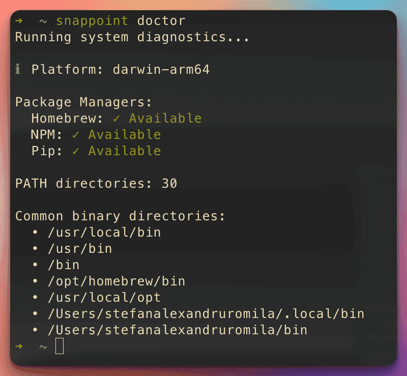Viewport: 407px width, 376px height.
Task: Click the '/usr/local/opt' path
Action: pyautogui.click(x=104, y=298)
